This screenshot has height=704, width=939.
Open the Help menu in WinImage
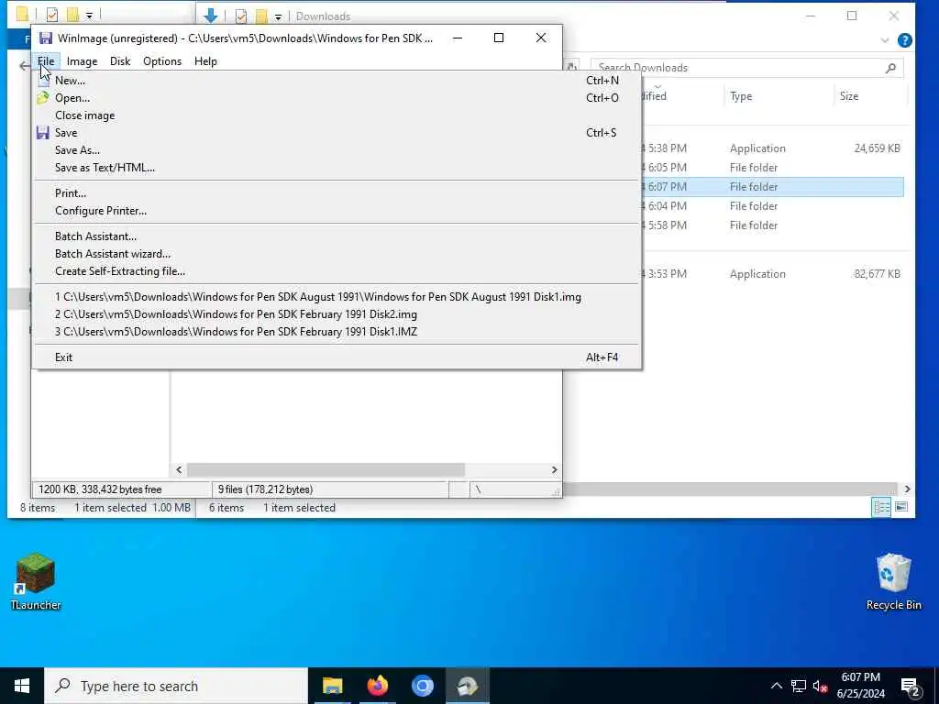pos(205,61)
